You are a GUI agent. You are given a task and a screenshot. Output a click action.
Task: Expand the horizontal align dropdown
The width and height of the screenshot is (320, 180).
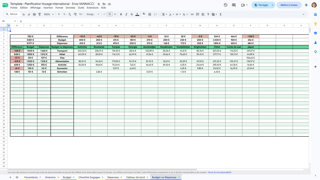165,14
